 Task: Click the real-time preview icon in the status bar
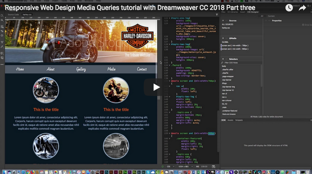(213, 167)
